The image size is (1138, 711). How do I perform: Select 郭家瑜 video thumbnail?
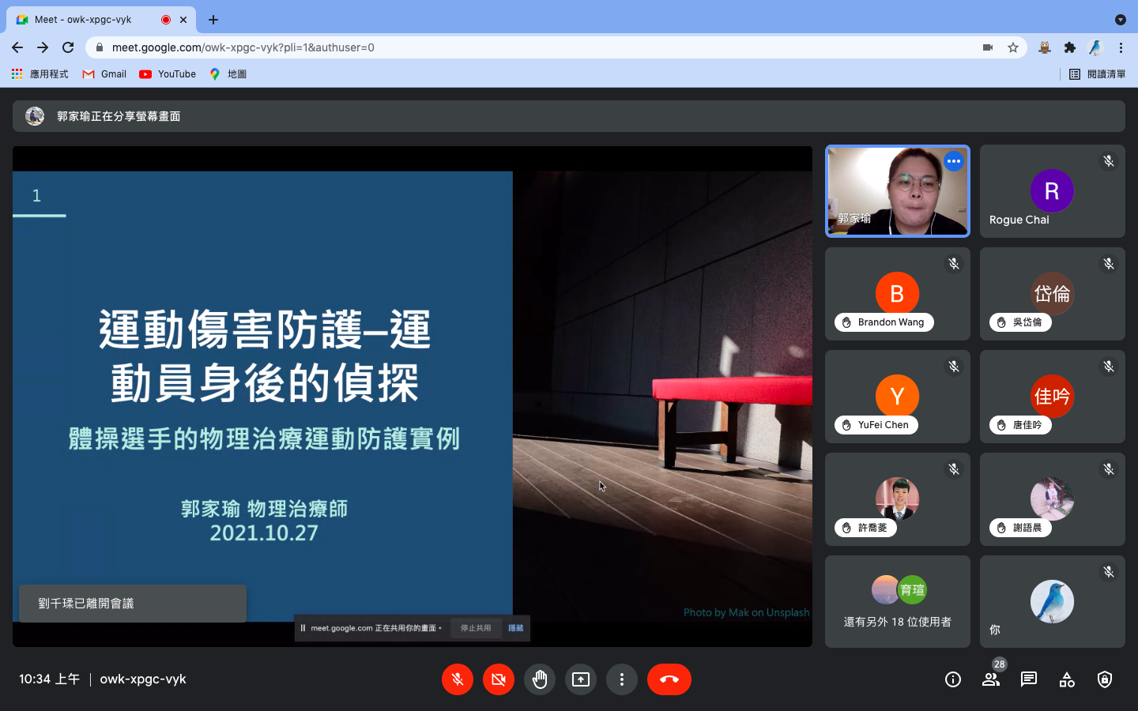[898, 191]
